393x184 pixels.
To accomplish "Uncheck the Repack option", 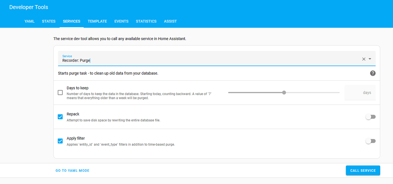I will coord(60,116).
